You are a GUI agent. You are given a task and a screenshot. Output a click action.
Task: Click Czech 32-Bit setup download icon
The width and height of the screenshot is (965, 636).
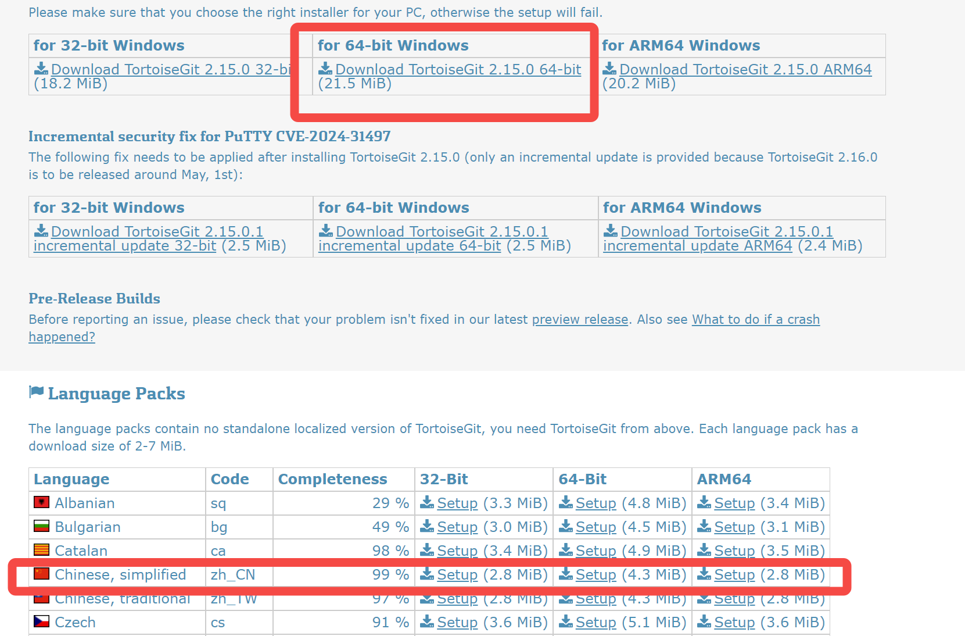point(427,621)
